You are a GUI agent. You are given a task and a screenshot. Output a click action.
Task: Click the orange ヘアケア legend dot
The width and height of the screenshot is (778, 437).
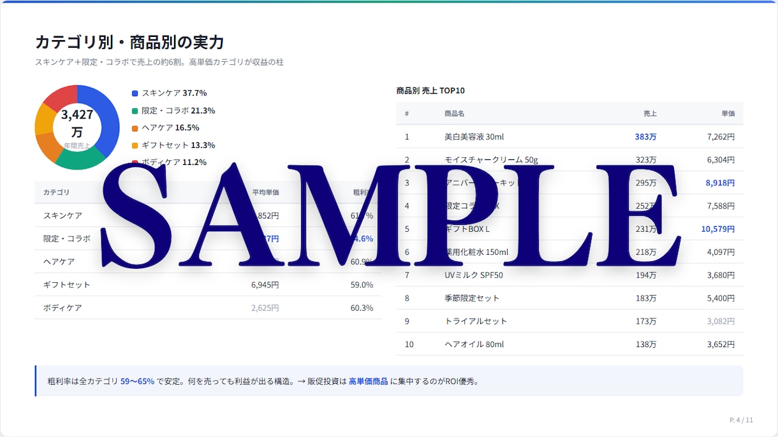pyautogui.click(x=135, y=128)
